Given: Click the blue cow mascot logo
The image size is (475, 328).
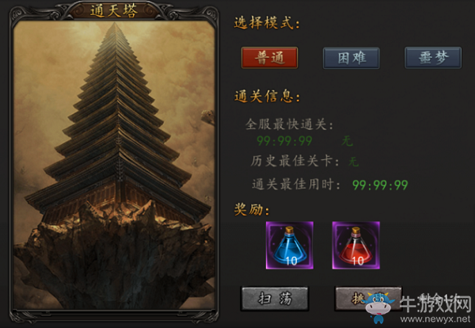Looking at the screenshot, I should pos(379,306).
